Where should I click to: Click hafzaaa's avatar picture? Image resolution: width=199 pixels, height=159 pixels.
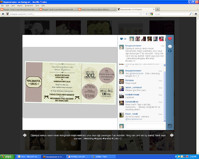coord(122,82)
